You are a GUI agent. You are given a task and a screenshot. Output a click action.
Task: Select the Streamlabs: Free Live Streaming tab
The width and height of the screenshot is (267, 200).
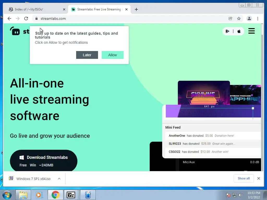click(x=99, y=9)
